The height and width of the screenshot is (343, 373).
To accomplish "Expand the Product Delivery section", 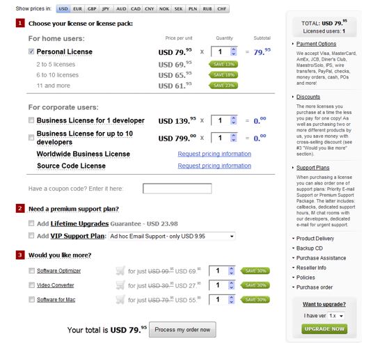I will coord(315,239).
